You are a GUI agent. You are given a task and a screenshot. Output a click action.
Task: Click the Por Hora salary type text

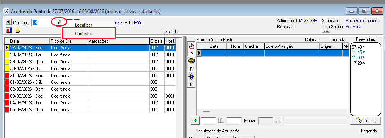coord(353,26)
